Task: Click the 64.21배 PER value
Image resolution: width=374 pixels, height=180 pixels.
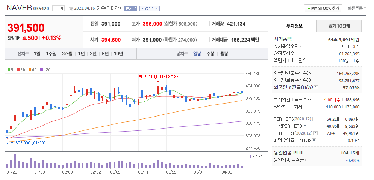Action: (x=333, y=119)
